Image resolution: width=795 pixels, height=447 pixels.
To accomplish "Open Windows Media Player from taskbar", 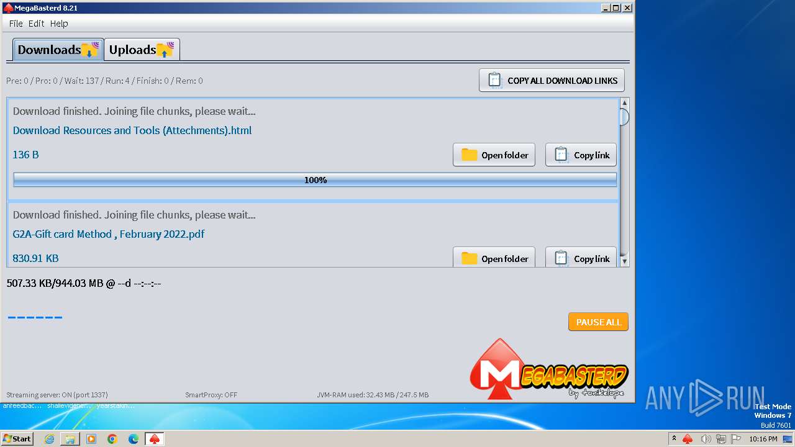I will pos(91,439).
